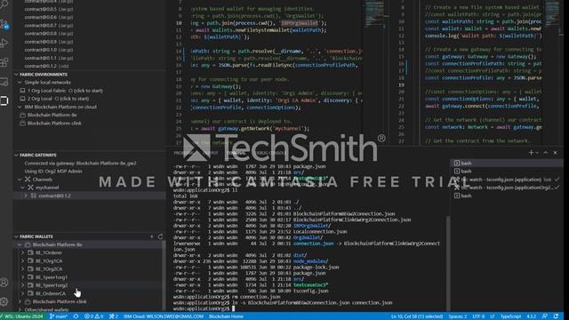Click the feedback icon in status bar
Screen dimensions: 569x320
[545, 316]
